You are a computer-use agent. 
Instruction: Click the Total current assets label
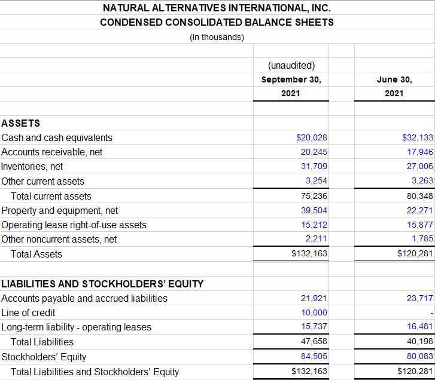click(51, 196)
